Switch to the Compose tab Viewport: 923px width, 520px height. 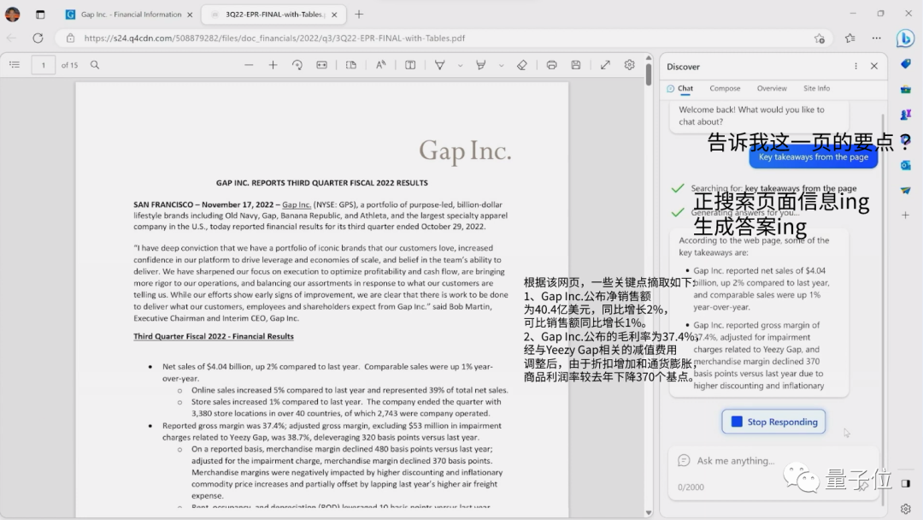pyautogui.click(x=725, y=88)
